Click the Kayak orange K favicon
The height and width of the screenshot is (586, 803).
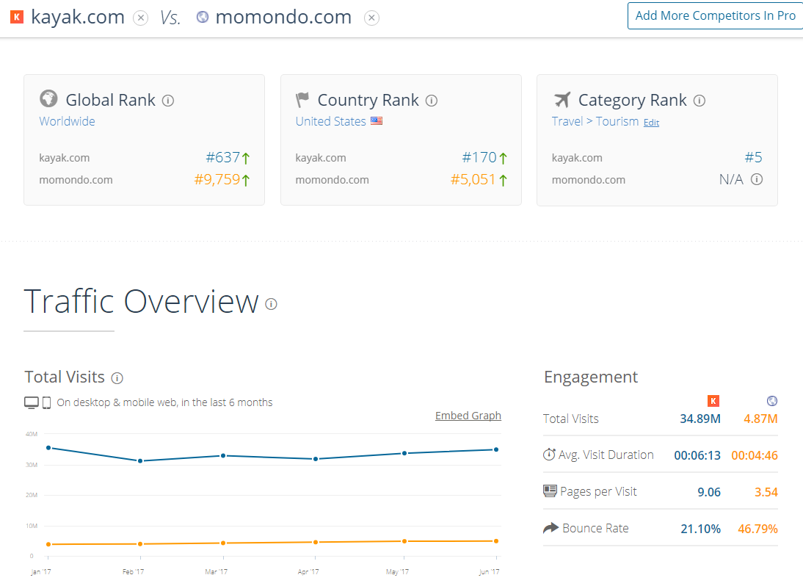tap(17, 17)
